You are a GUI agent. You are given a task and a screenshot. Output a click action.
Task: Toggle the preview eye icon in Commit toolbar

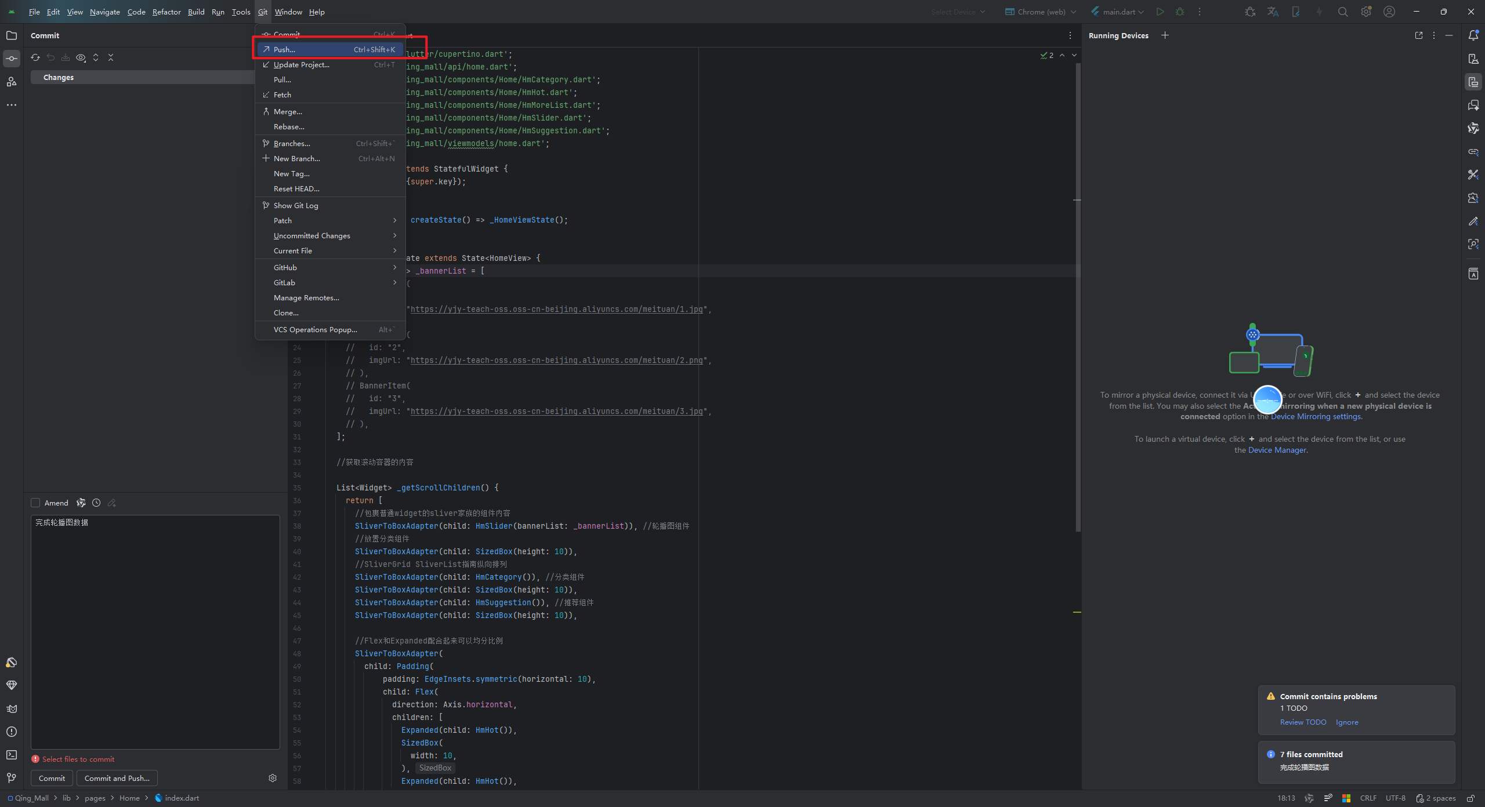click(81, 57)
